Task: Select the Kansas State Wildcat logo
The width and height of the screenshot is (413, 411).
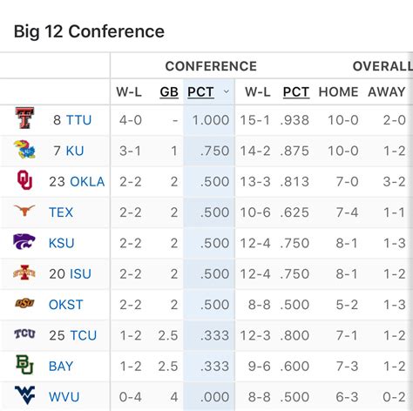Action: [x=24, y=241]
